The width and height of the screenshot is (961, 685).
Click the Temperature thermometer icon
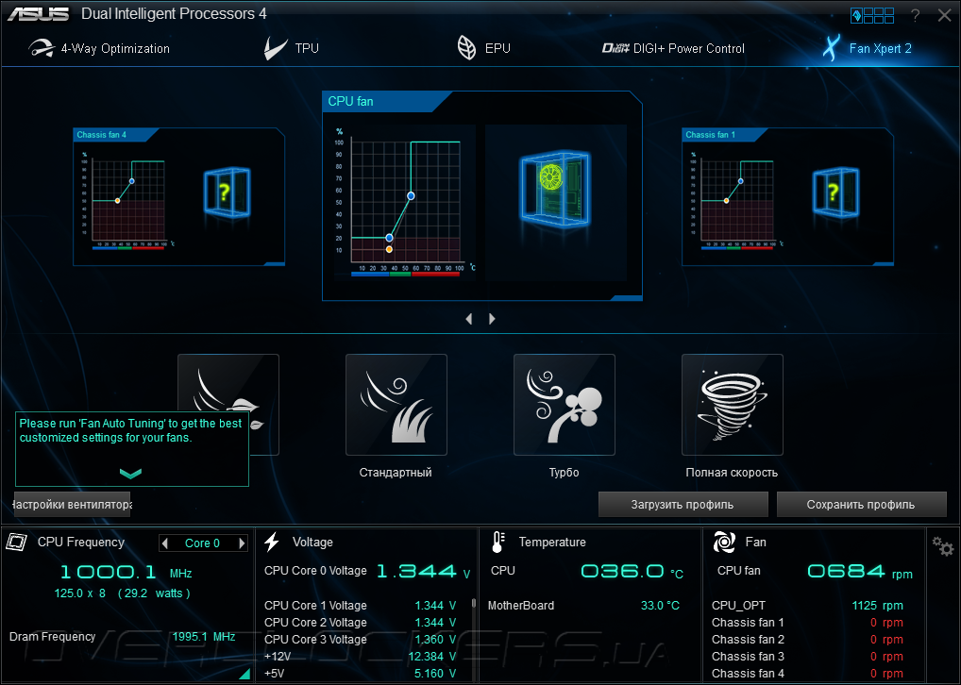point(498,542)
